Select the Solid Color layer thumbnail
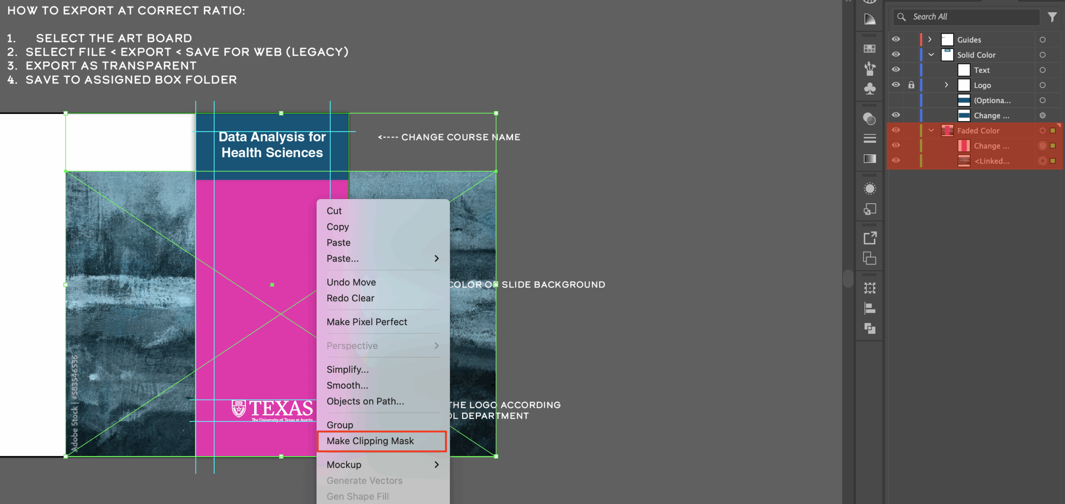 point(947,55)
